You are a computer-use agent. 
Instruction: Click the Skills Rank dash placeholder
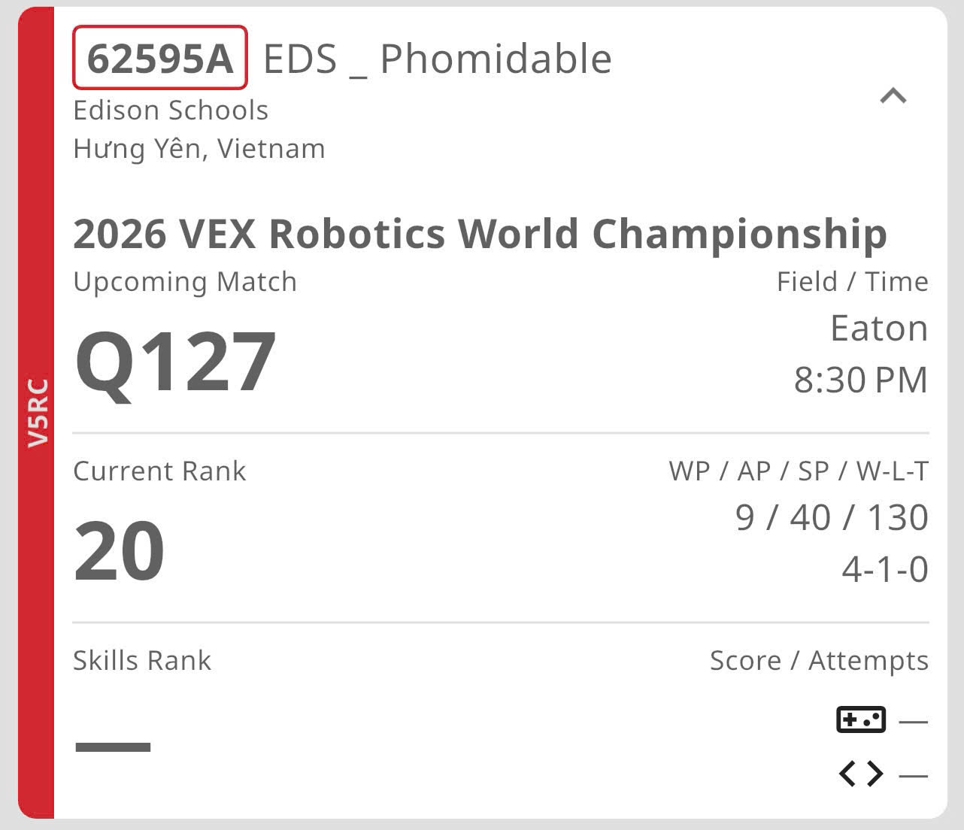[113, 747]
